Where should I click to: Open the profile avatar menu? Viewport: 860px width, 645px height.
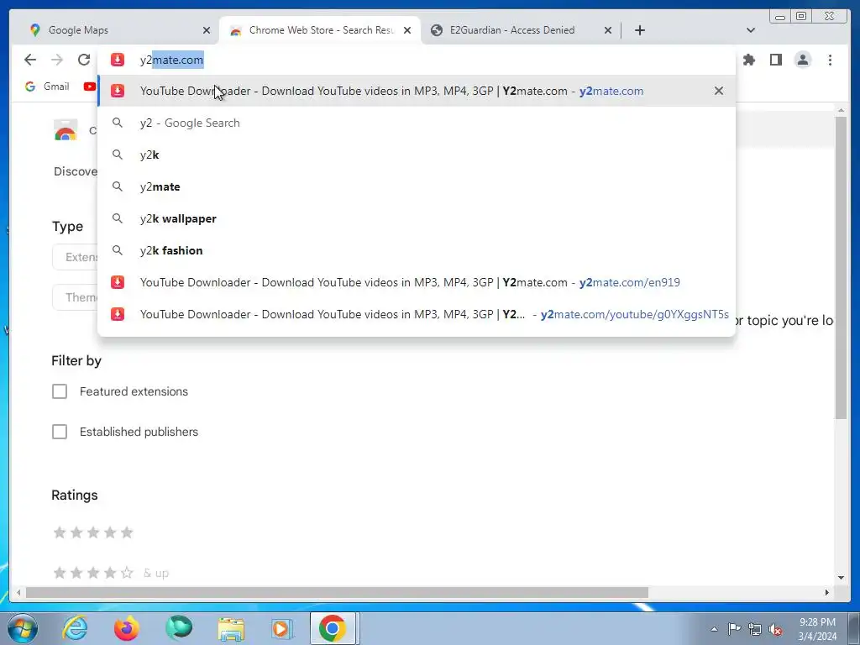[x=802, y=60]
